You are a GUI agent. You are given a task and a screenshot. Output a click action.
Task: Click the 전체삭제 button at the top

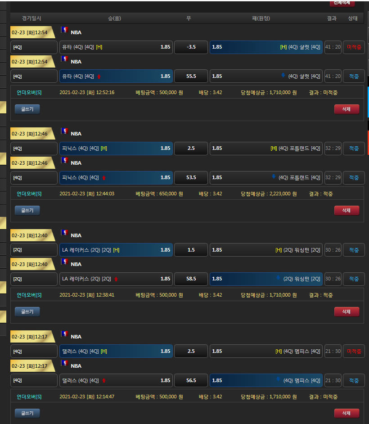(342, 3)
